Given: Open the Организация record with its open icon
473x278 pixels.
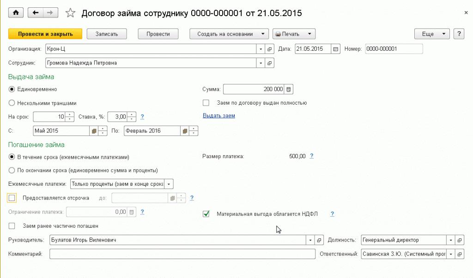Looking at the screenshot, I should pyautogui.click(x=269, y=49).
